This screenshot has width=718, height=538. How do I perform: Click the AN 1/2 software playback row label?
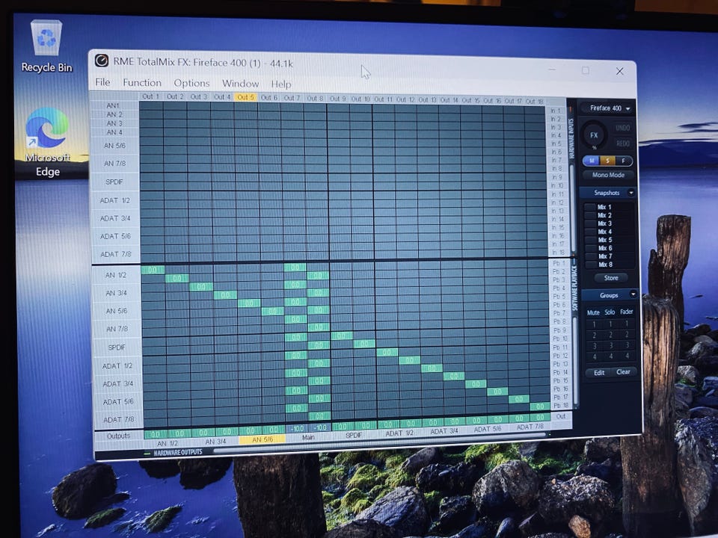[116, 275]
